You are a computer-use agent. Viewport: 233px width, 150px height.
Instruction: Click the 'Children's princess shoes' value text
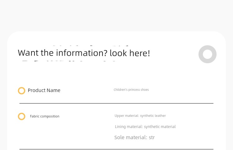(131, 90)
